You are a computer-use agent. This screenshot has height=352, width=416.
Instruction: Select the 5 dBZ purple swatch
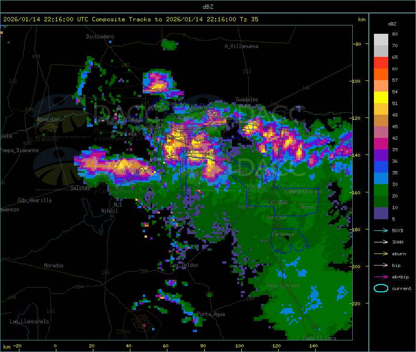coord(381,213)
